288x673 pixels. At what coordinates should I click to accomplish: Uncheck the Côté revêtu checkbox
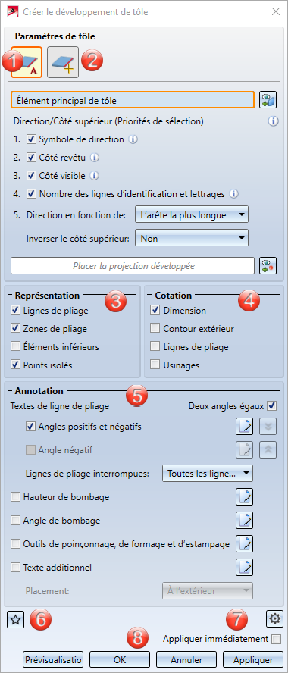click(31, 158)
